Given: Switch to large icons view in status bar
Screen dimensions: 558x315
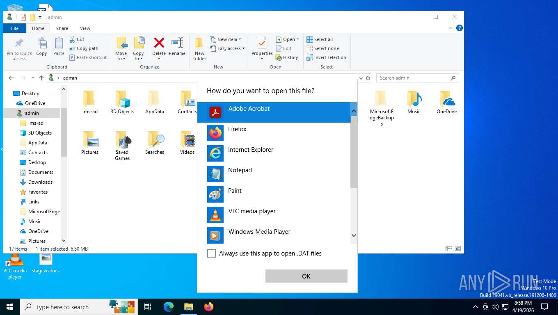Looking at the screenshot, I should click(x=458, y=249).
